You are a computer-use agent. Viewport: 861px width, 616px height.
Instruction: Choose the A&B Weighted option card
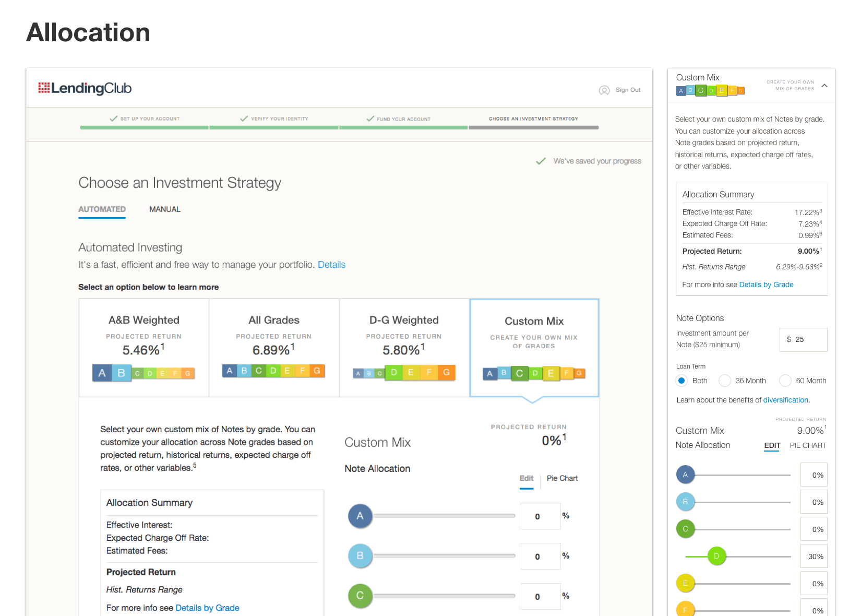pyautogui.click(x=144, y=348)
